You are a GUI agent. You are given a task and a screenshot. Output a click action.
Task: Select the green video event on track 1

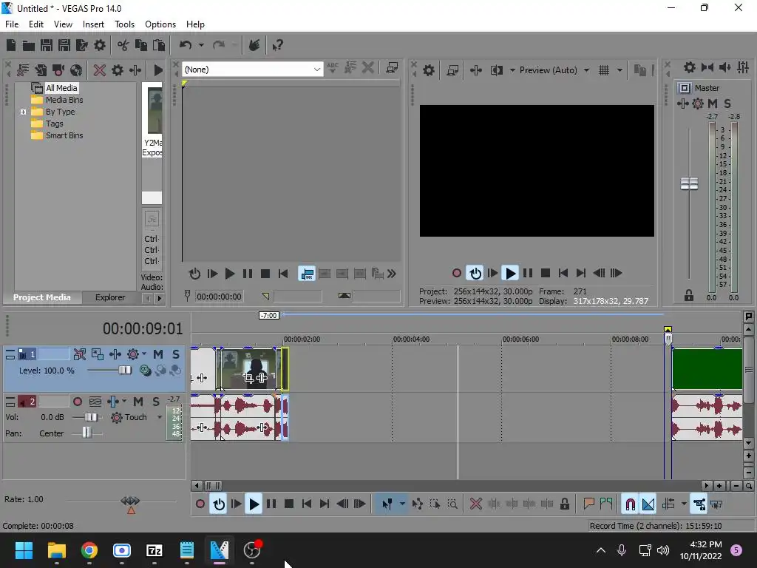click(707, 370)
